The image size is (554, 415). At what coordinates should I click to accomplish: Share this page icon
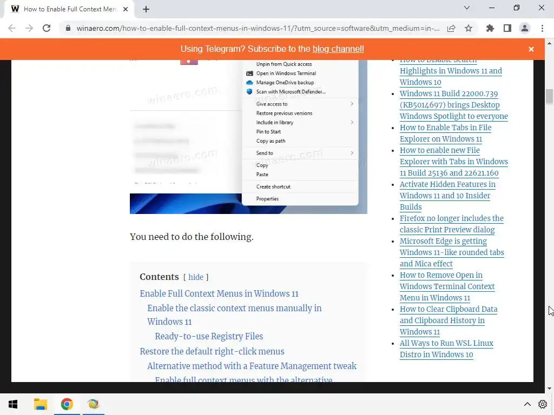[451, 28]
